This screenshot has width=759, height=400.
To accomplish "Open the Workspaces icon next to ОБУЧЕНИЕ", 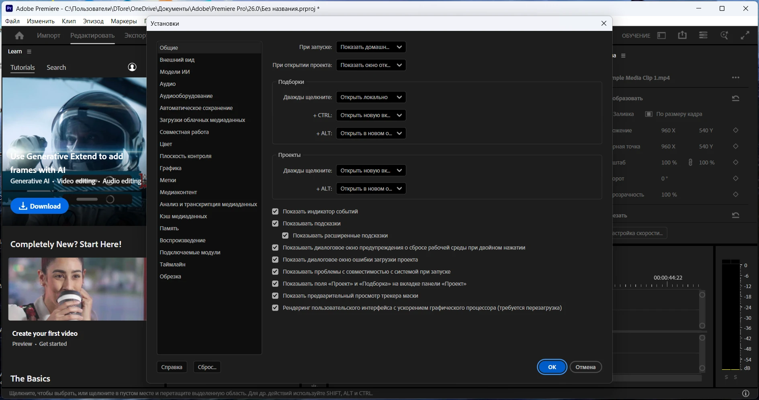I will [x=661, y=36].
